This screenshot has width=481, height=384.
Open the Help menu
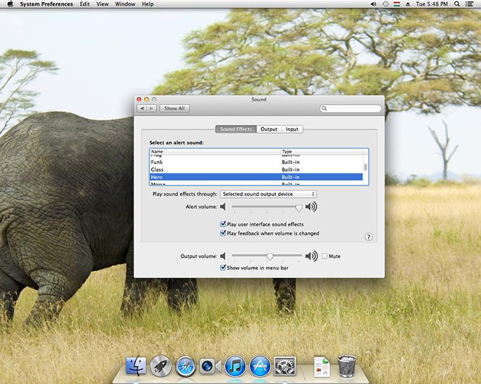click(147, 4)
